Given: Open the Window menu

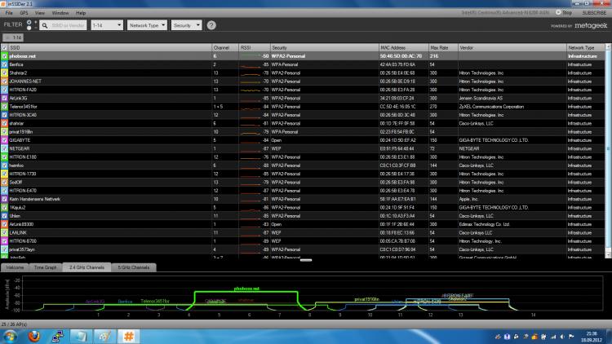Looking at the screenshot, I should [60, 13].
